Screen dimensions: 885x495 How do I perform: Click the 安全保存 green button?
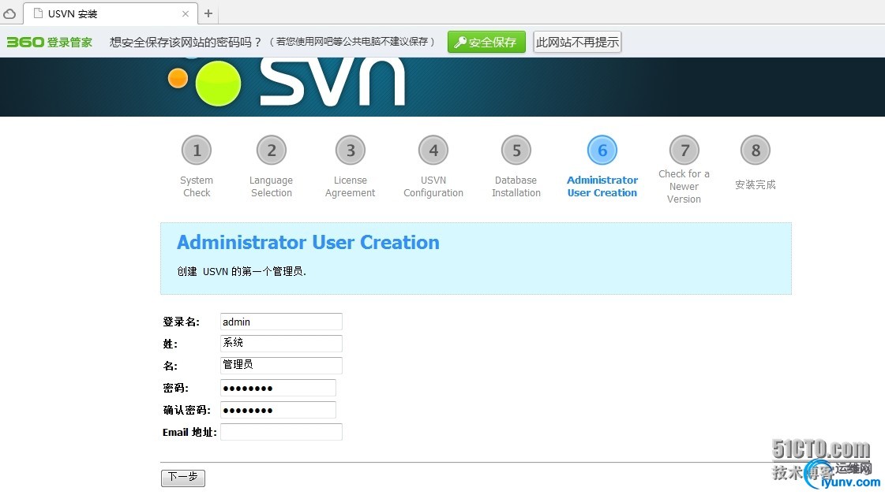(486, 43)
